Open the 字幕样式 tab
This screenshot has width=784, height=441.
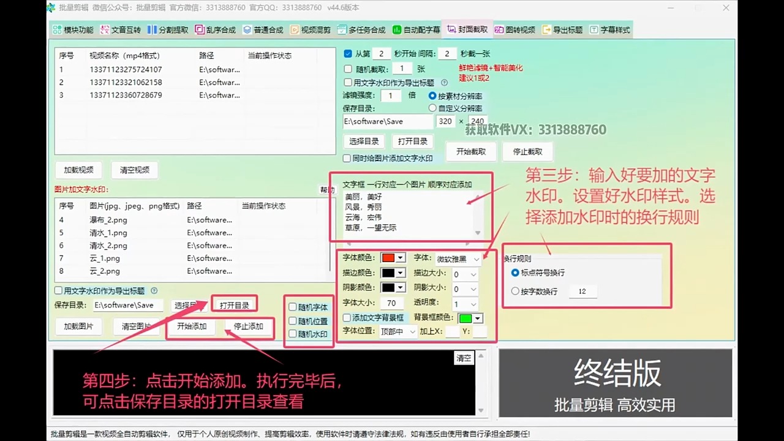[x=609, y=29]
